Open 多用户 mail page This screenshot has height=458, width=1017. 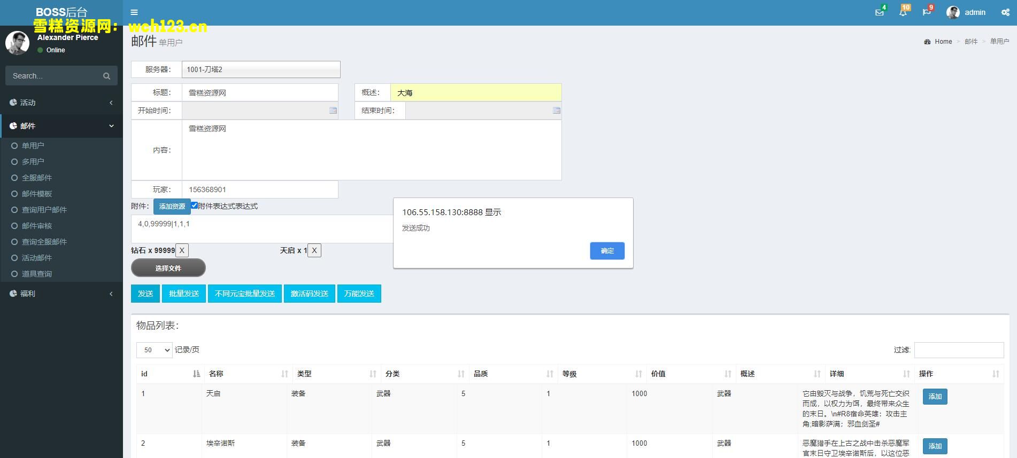point(33,162)
